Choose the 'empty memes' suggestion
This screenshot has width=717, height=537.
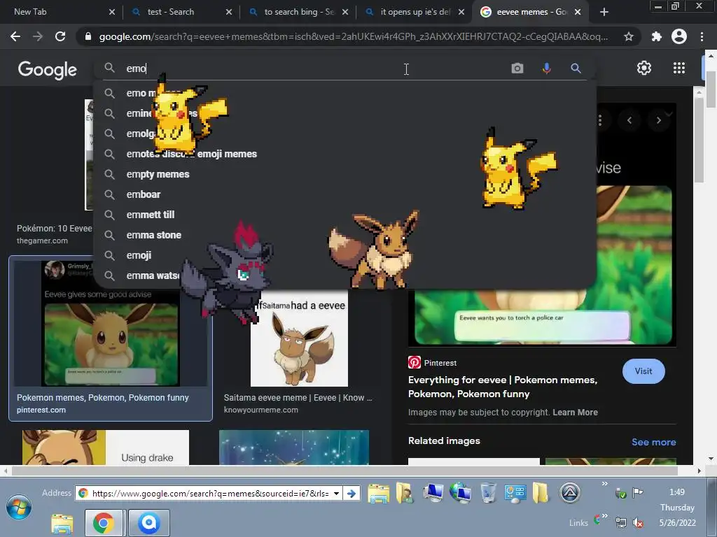[x=344, y=174]
